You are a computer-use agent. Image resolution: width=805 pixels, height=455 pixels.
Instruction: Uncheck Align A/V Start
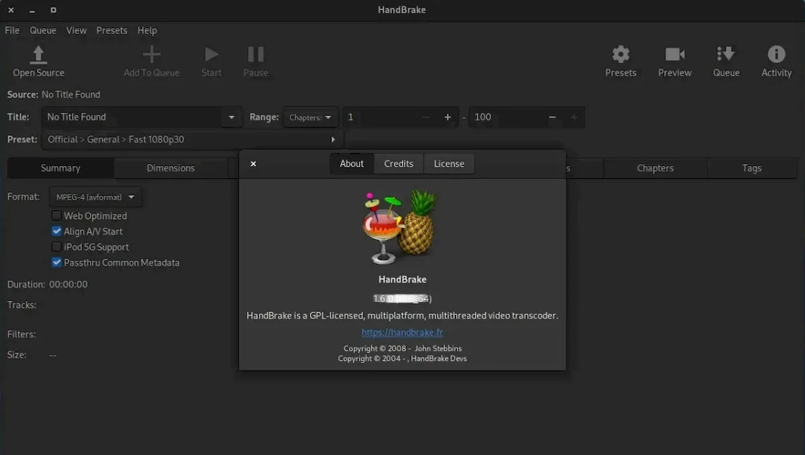click(56, 231)
